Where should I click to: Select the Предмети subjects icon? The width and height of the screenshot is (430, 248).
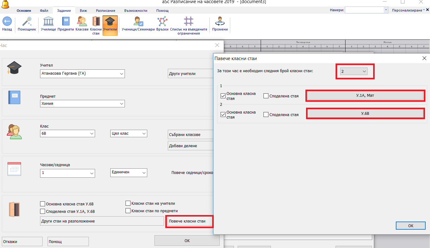coord(66,22)
